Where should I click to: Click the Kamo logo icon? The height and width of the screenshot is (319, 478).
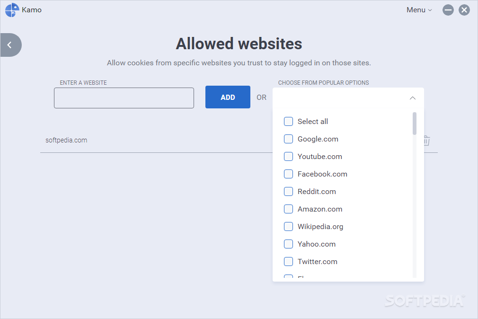click(x=12, y=10)
